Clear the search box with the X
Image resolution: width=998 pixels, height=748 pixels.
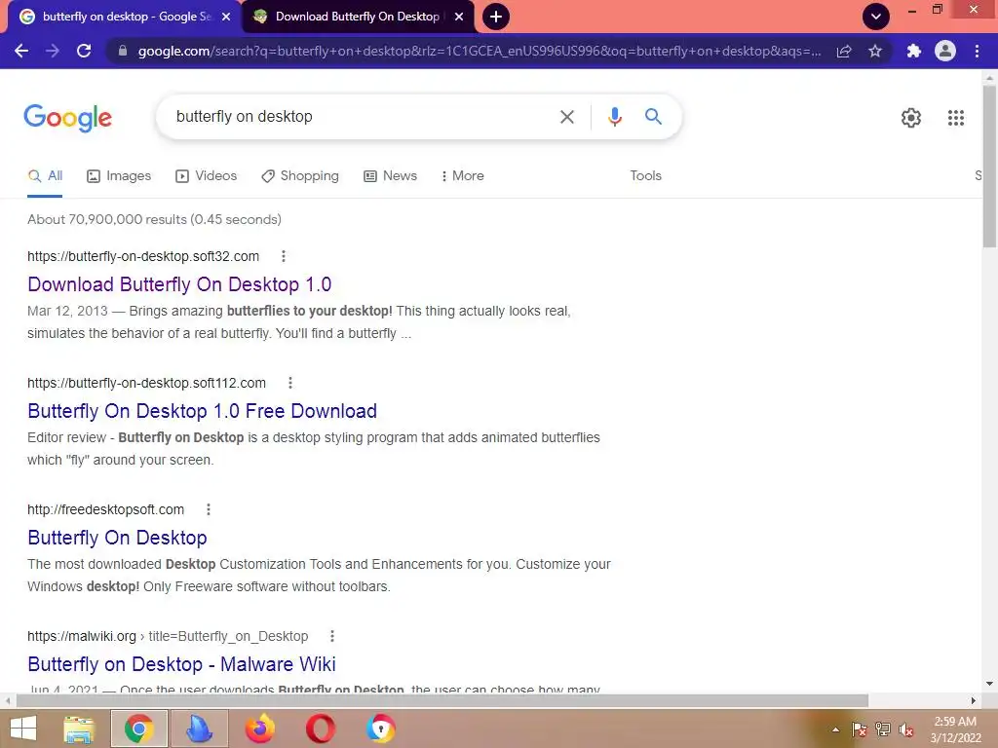567,117
